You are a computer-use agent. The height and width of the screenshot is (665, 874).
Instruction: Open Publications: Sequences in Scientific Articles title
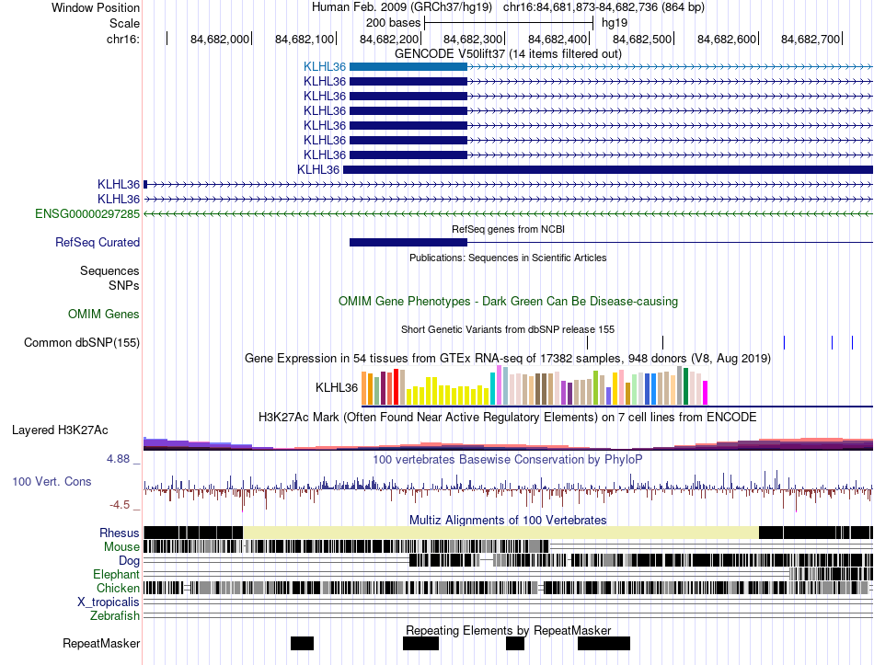click(508, 258)
